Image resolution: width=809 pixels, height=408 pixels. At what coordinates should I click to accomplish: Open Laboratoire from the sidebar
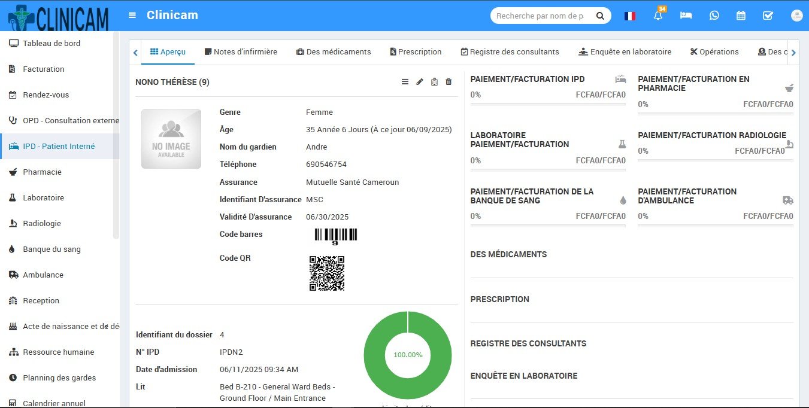pos(43,198)
